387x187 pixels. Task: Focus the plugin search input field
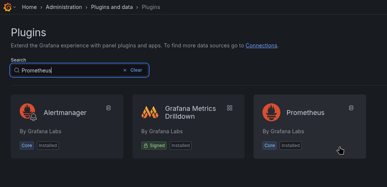pos(71,70)
